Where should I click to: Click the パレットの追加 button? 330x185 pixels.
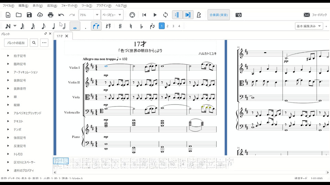pos(16,43)
